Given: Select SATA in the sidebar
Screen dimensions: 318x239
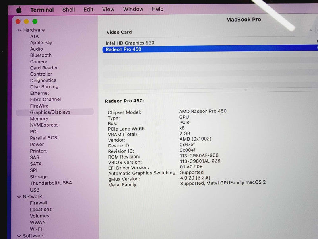Looking at the screenshot, I should coord(36,164).
